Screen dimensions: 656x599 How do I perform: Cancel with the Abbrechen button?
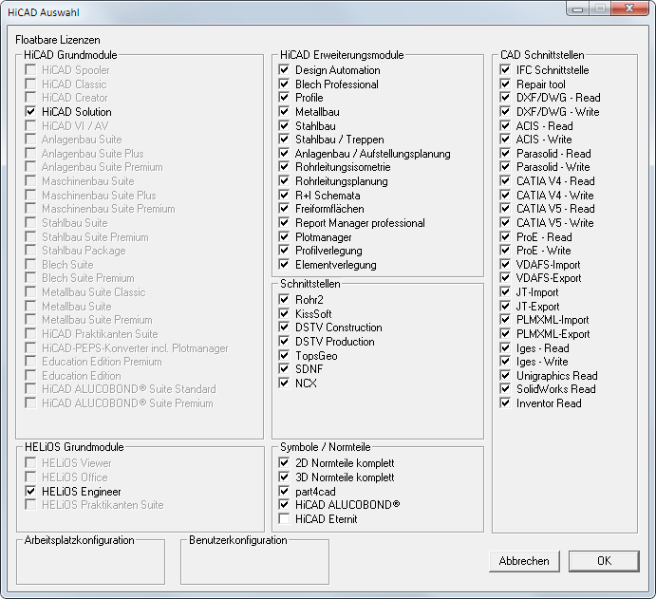(524, 561)
